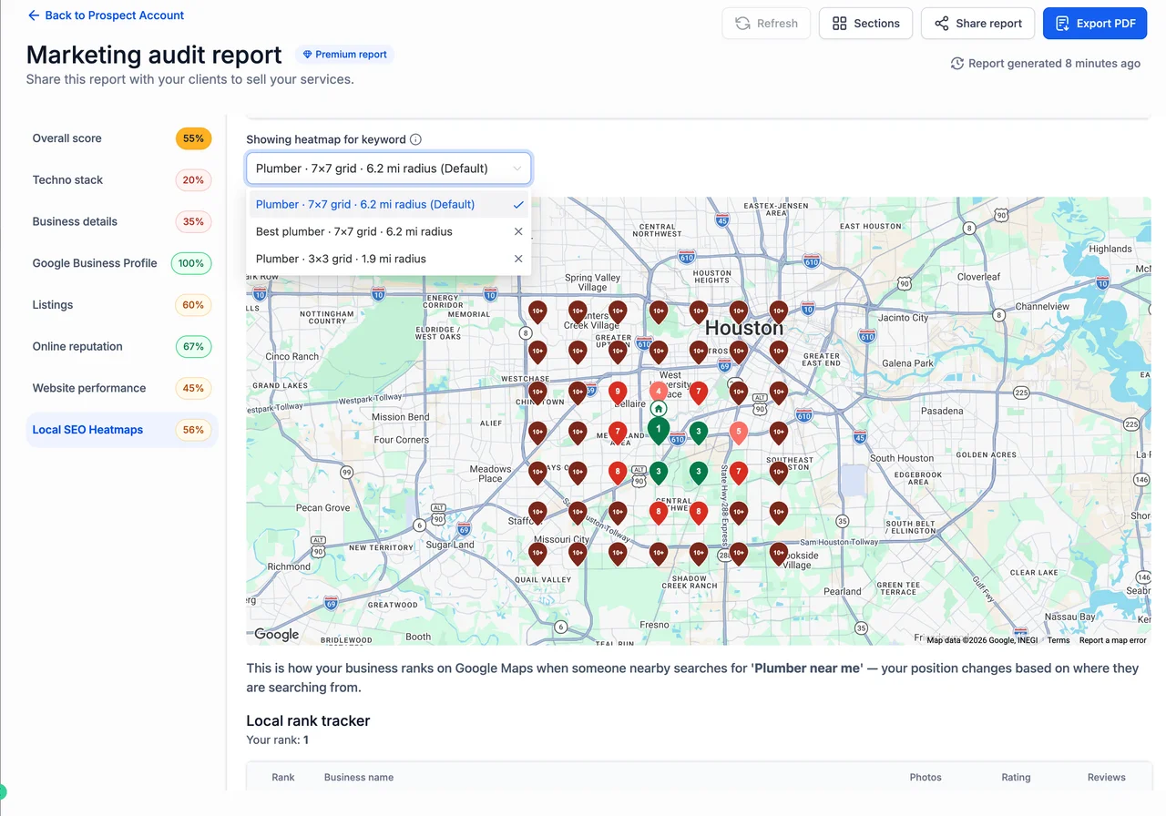Click the green rank 1 map pin
1166x816 pixels.
(658, 430)
